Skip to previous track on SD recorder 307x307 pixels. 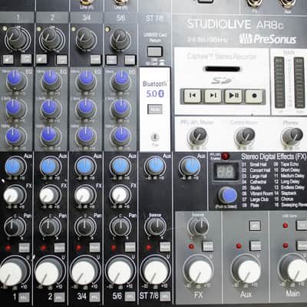[193, 96]
